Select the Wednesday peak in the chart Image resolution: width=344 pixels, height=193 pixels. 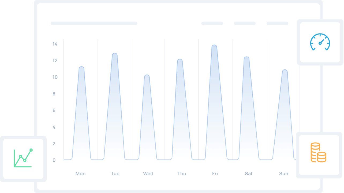pos(147,117)
